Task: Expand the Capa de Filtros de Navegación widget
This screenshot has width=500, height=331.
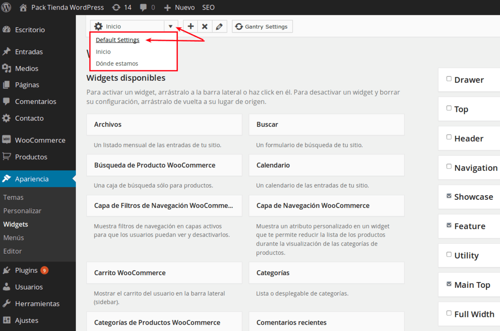Action: click(x=164, y=206)
